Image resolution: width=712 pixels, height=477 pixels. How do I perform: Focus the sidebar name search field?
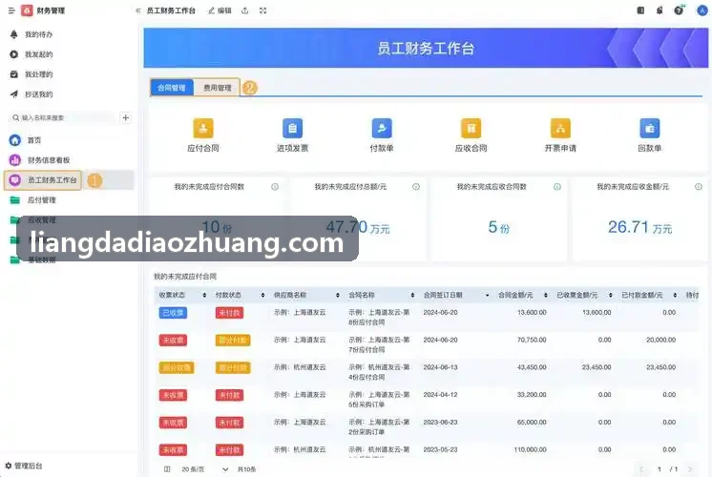[x=63, y=118]
